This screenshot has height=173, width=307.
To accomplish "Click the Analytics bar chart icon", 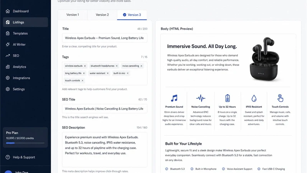I will [x=8, y=67].
